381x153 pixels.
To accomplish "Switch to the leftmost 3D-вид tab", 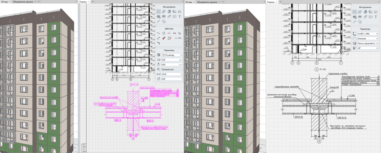I will pyautogui.click(x=5, y=2).
